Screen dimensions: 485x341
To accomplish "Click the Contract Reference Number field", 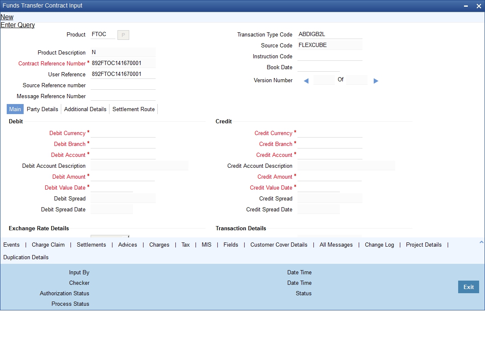I will pyautogui.click(x=123, y=63).
